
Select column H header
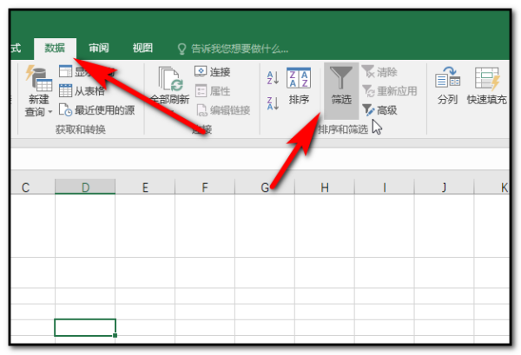point(325,187)
